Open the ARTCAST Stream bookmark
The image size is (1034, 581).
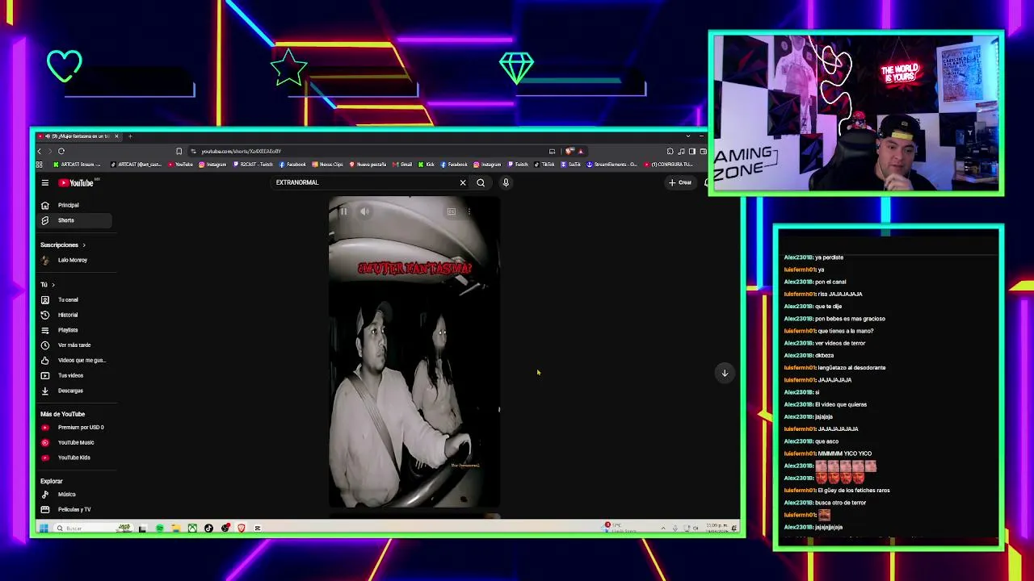[x=78, y=165]
